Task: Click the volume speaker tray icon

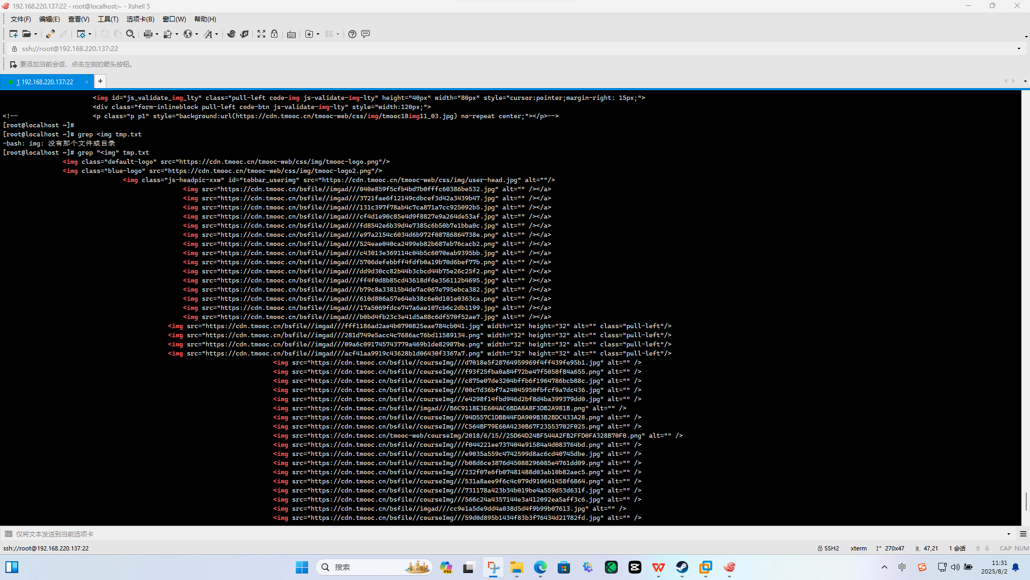Action: 955,567
